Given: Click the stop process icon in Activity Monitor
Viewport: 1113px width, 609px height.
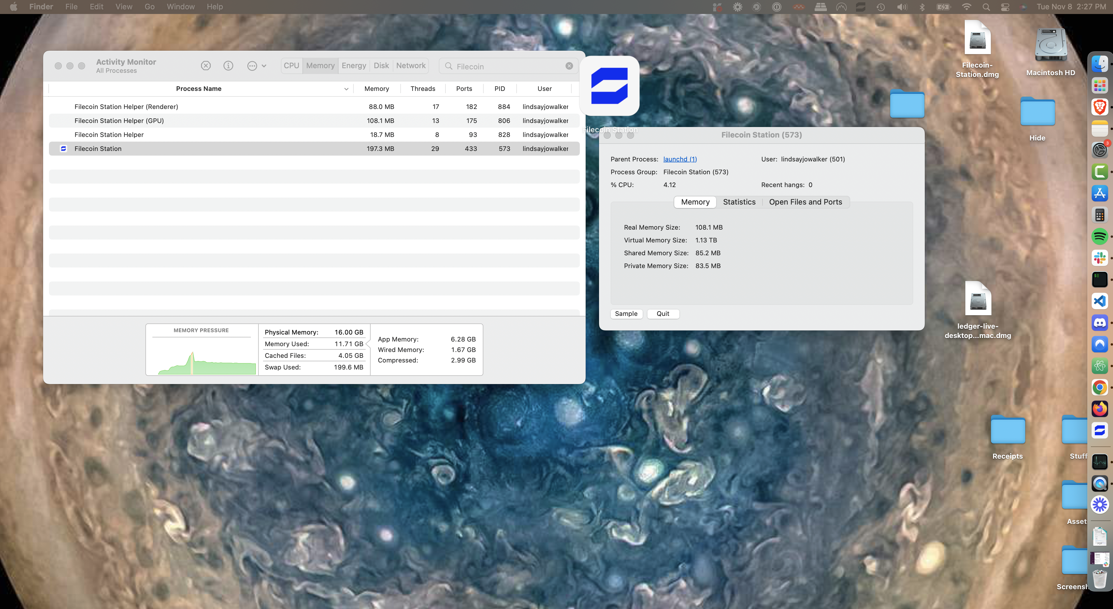Looking at the screenshot, I should coord(206,66).
